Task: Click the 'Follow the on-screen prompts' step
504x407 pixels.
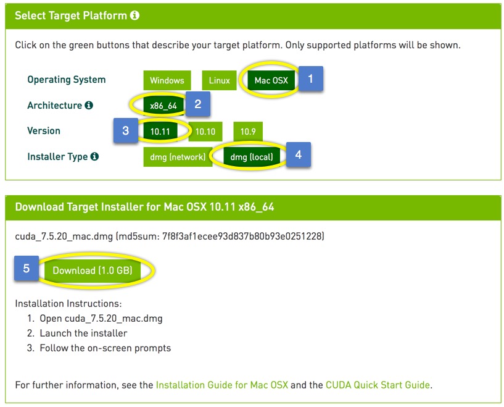Action: [x=105, y=348]
